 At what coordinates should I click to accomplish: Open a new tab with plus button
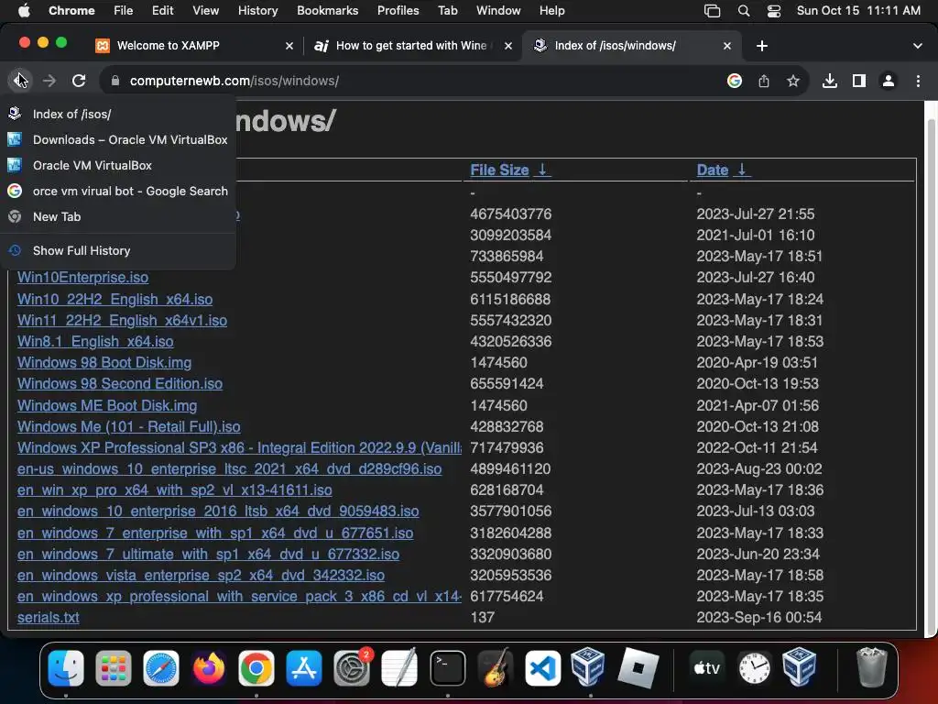point(762,46)
